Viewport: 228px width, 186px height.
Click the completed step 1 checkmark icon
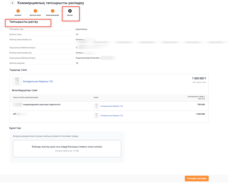[x=18, y=11]
